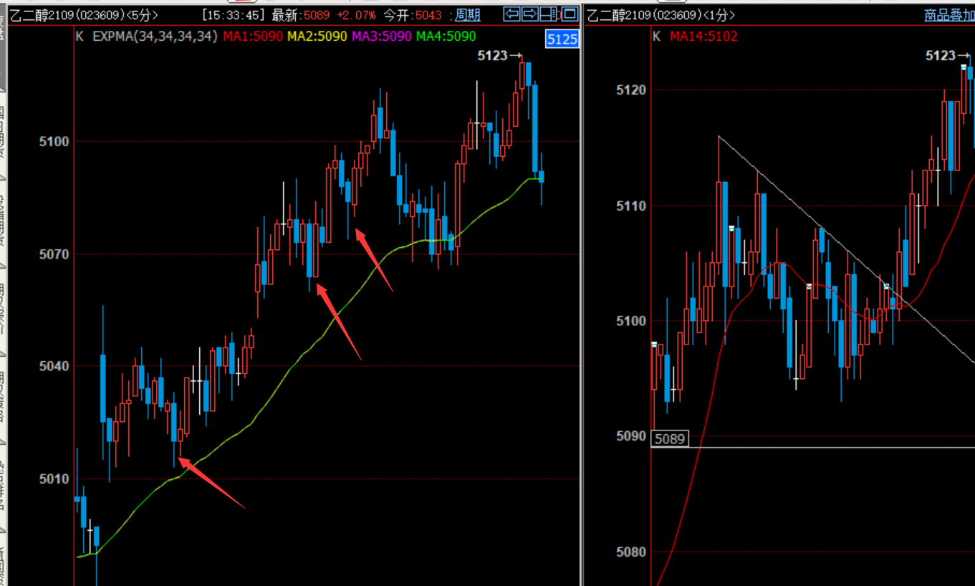Click the purple MA3:5090 value
Image resolution: width=975 pixels, height=586 pixels.
(382, 36)
